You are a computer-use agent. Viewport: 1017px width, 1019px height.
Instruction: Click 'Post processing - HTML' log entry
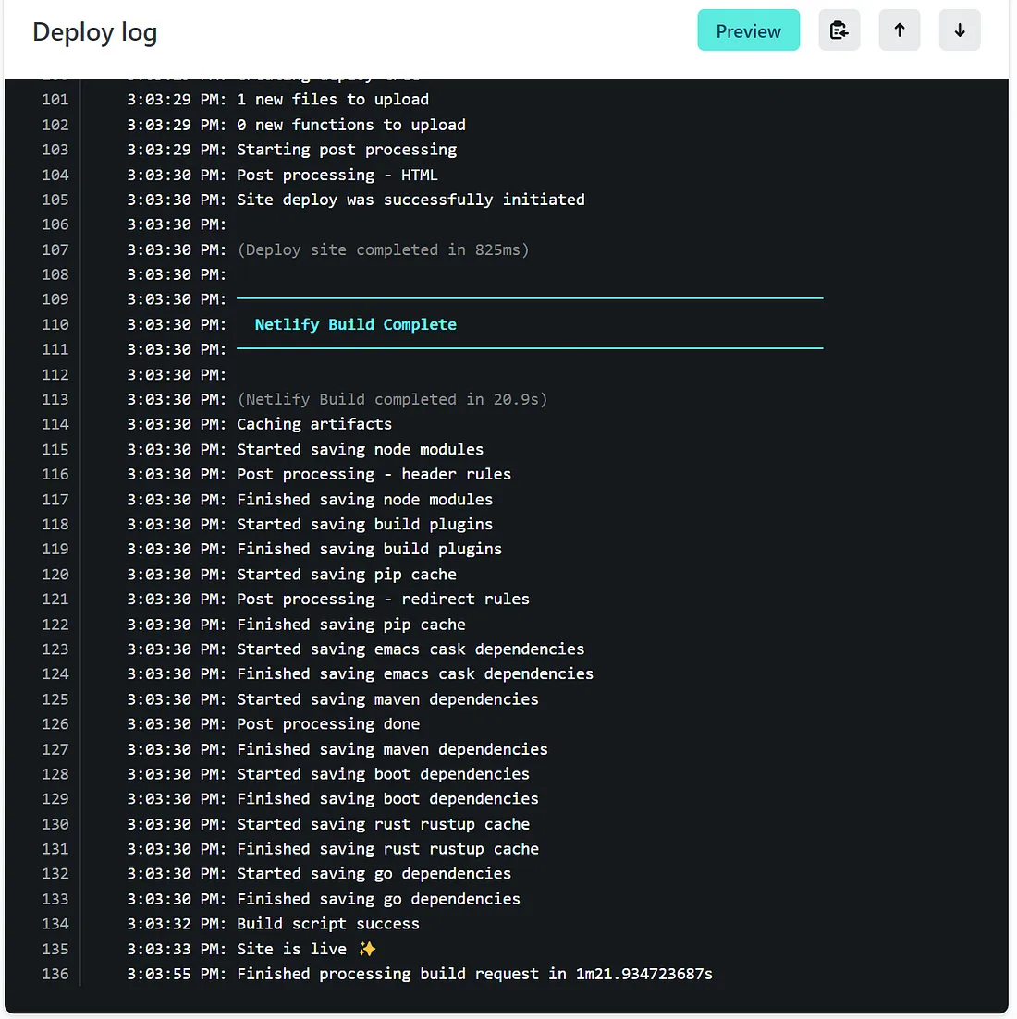(337, 175)
